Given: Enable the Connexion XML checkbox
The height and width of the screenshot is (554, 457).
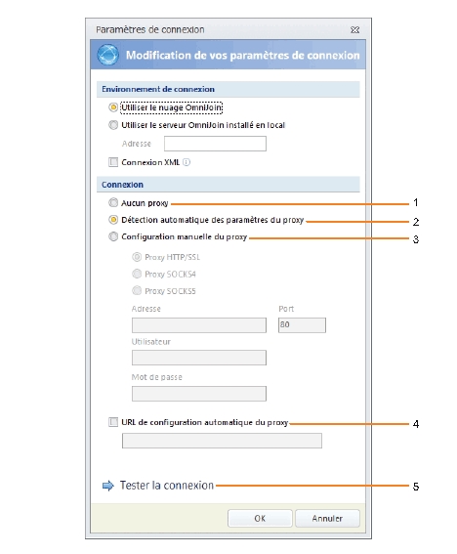Looking at the screenshot, I should [113, 162].
